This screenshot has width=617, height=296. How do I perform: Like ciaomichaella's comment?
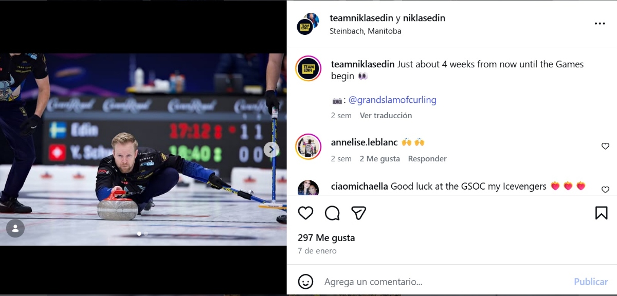(x=605, y=190)
